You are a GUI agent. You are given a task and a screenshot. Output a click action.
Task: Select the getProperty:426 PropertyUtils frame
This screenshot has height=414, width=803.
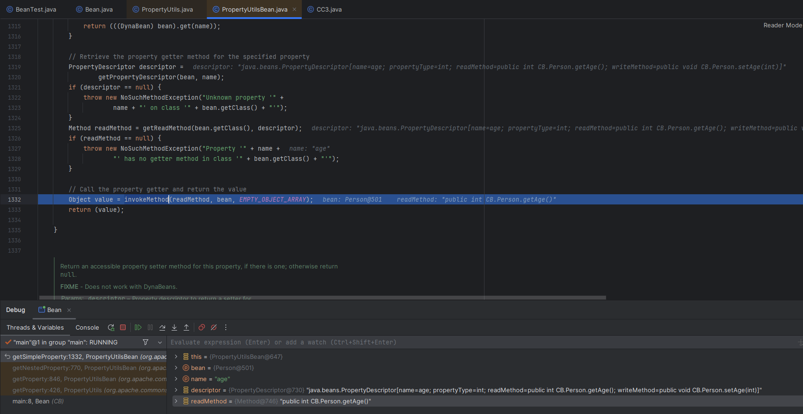[x=83, y=390]
